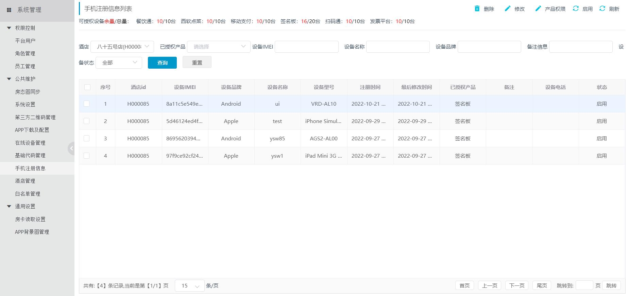
Task: Go to 酒店管理 in the sidebar
Action: [x=25, y=181]
